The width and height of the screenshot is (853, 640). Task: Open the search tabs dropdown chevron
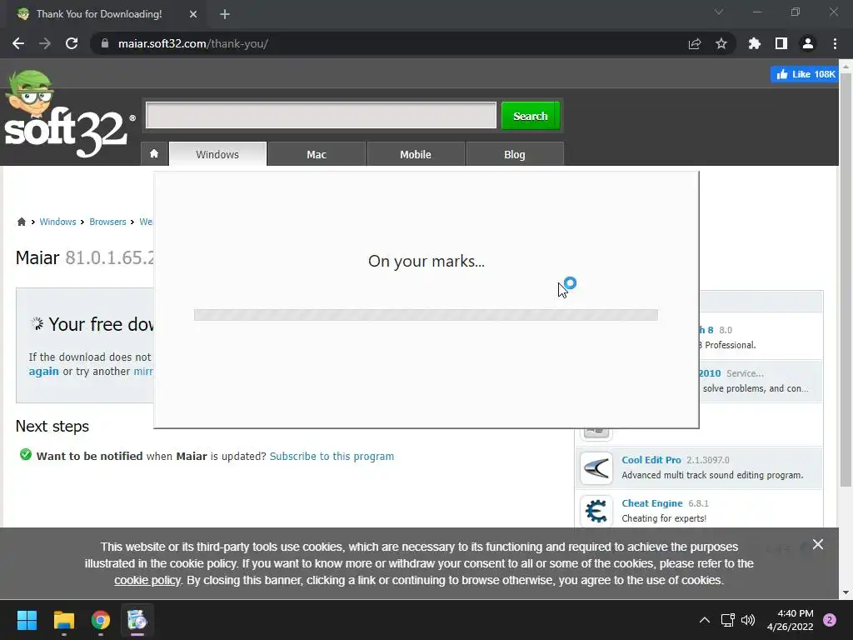pos(719,12)
